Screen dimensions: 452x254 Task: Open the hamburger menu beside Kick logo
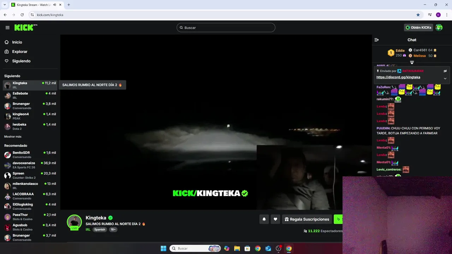click(7, 28)
